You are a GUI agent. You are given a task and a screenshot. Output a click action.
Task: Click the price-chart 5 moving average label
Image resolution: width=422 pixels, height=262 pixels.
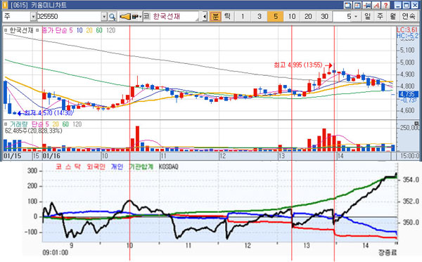click(71, 31)
